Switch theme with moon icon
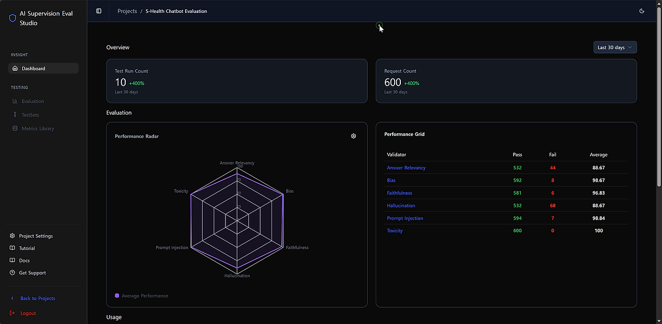The image size is (662, 324). (x=642, y=11)
